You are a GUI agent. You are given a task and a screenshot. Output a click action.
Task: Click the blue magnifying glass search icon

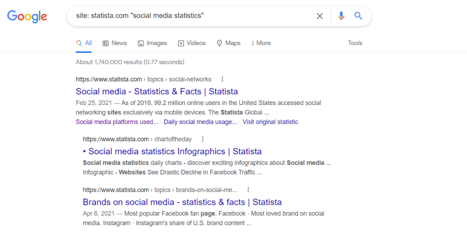click(x=358, y=16)
